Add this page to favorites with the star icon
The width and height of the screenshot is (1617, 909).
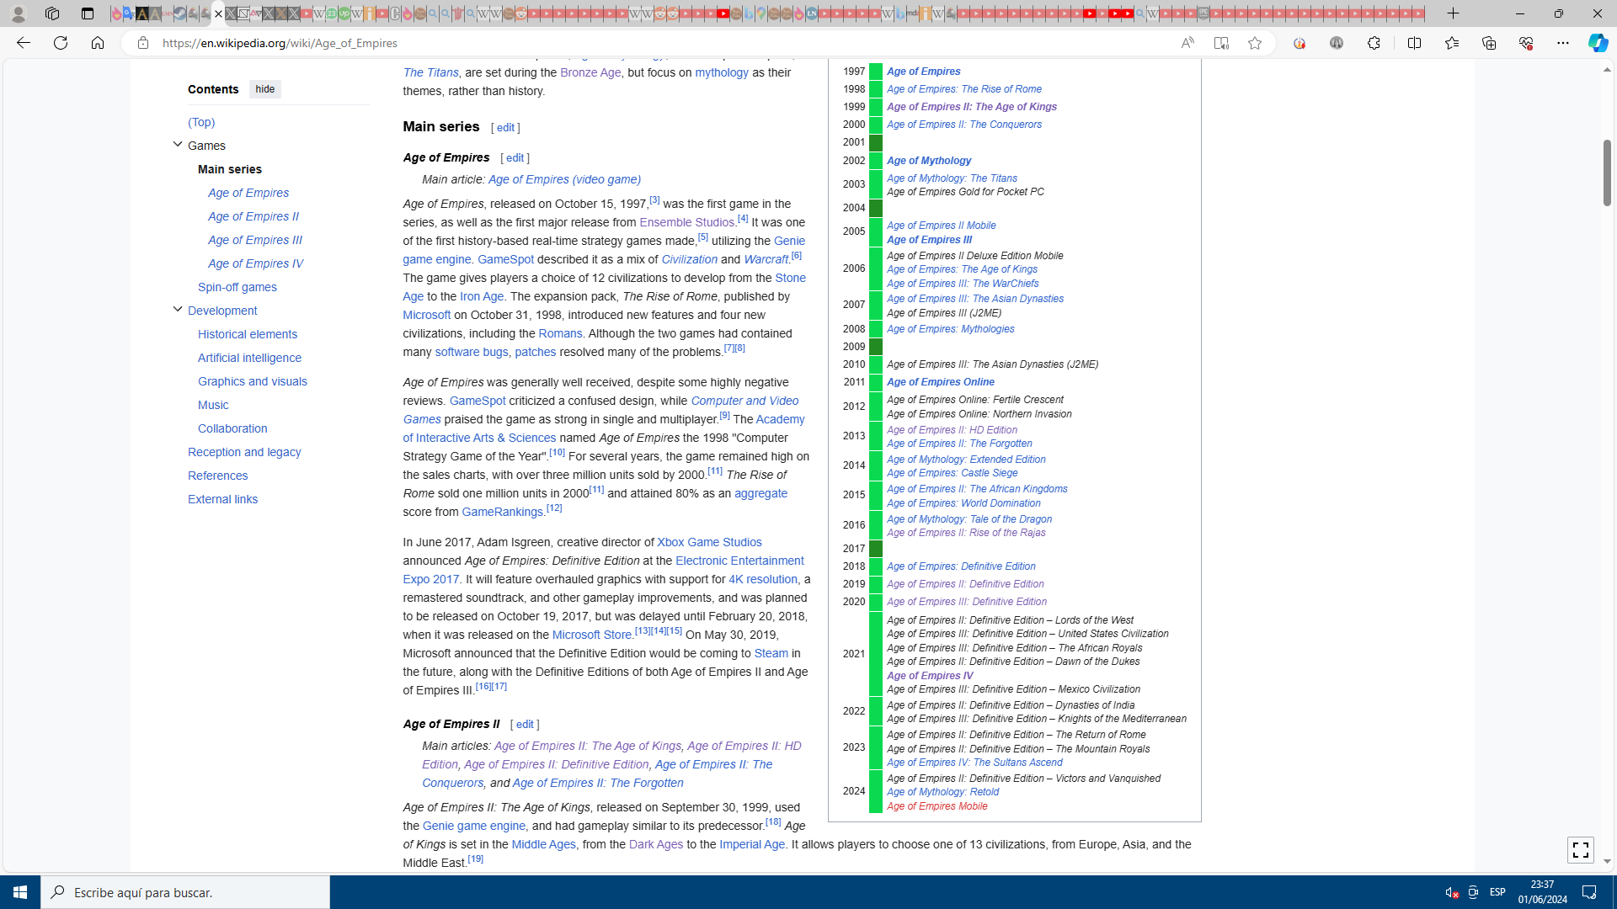(1255, 43)
